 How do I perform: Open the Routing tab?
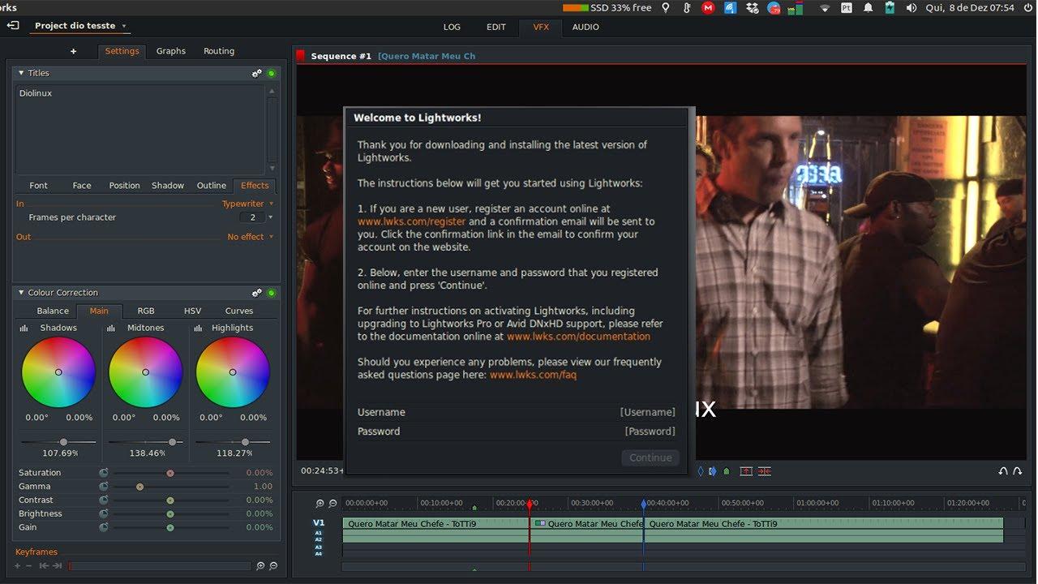pos(219,51)
